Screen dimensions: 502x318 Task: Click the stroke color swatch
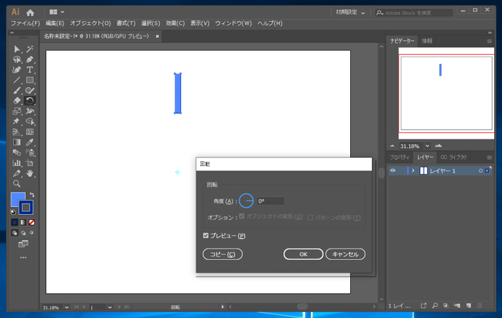click(x=26, y=208)
